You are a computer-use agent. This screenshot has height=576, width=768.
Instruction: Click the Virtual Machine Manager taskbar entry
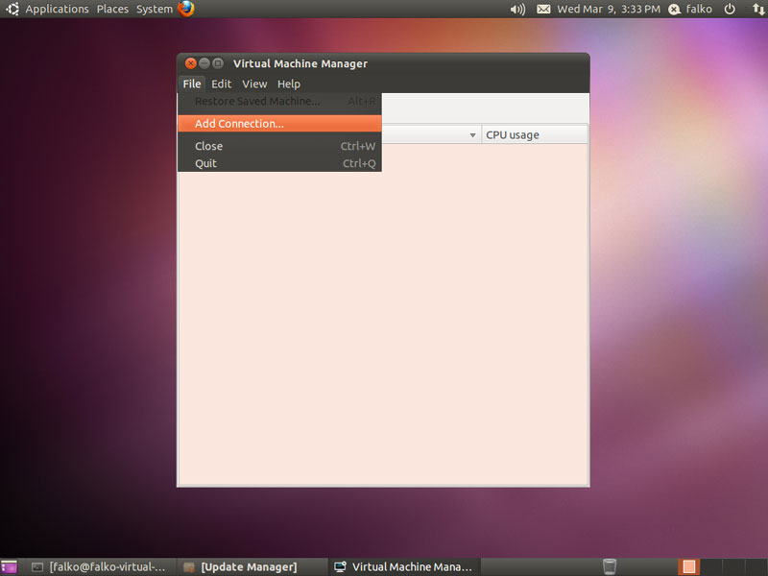pyautogui.click(x=403, y=567)
